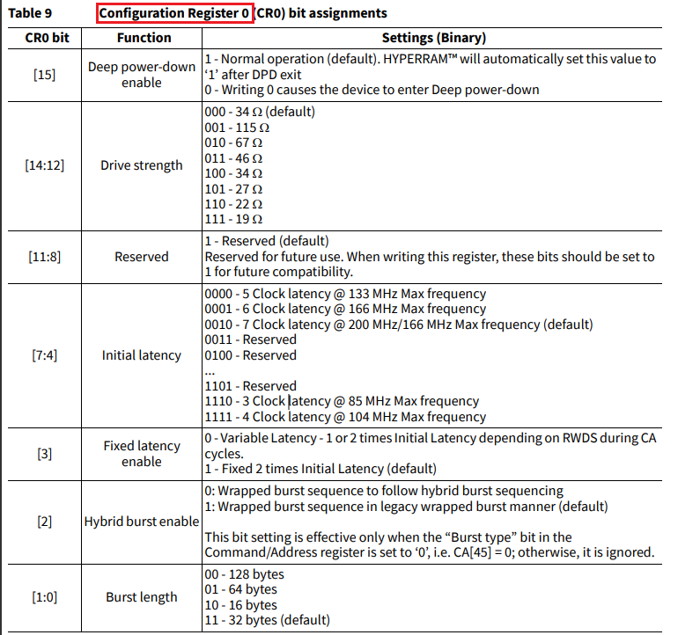Screen dimensions: 678x635
Task: Click the '0011 - Reserved' line
Action: [251, 339]
